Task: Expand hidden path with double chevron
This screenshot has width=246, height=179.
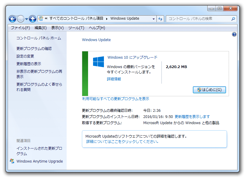Action: point(46,18)
